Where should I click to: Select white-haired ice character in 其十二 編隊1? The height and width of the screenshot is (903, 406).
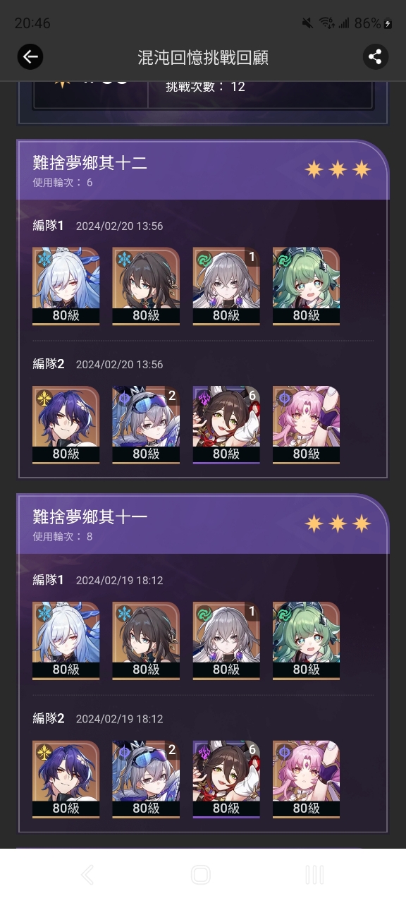pyautogui.click(x=66, y=286)
